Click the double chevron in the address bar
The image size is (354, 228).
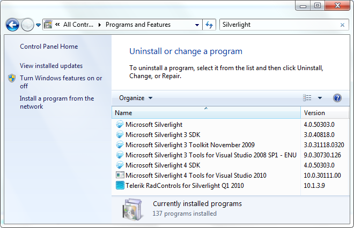[x=57, y=24]
